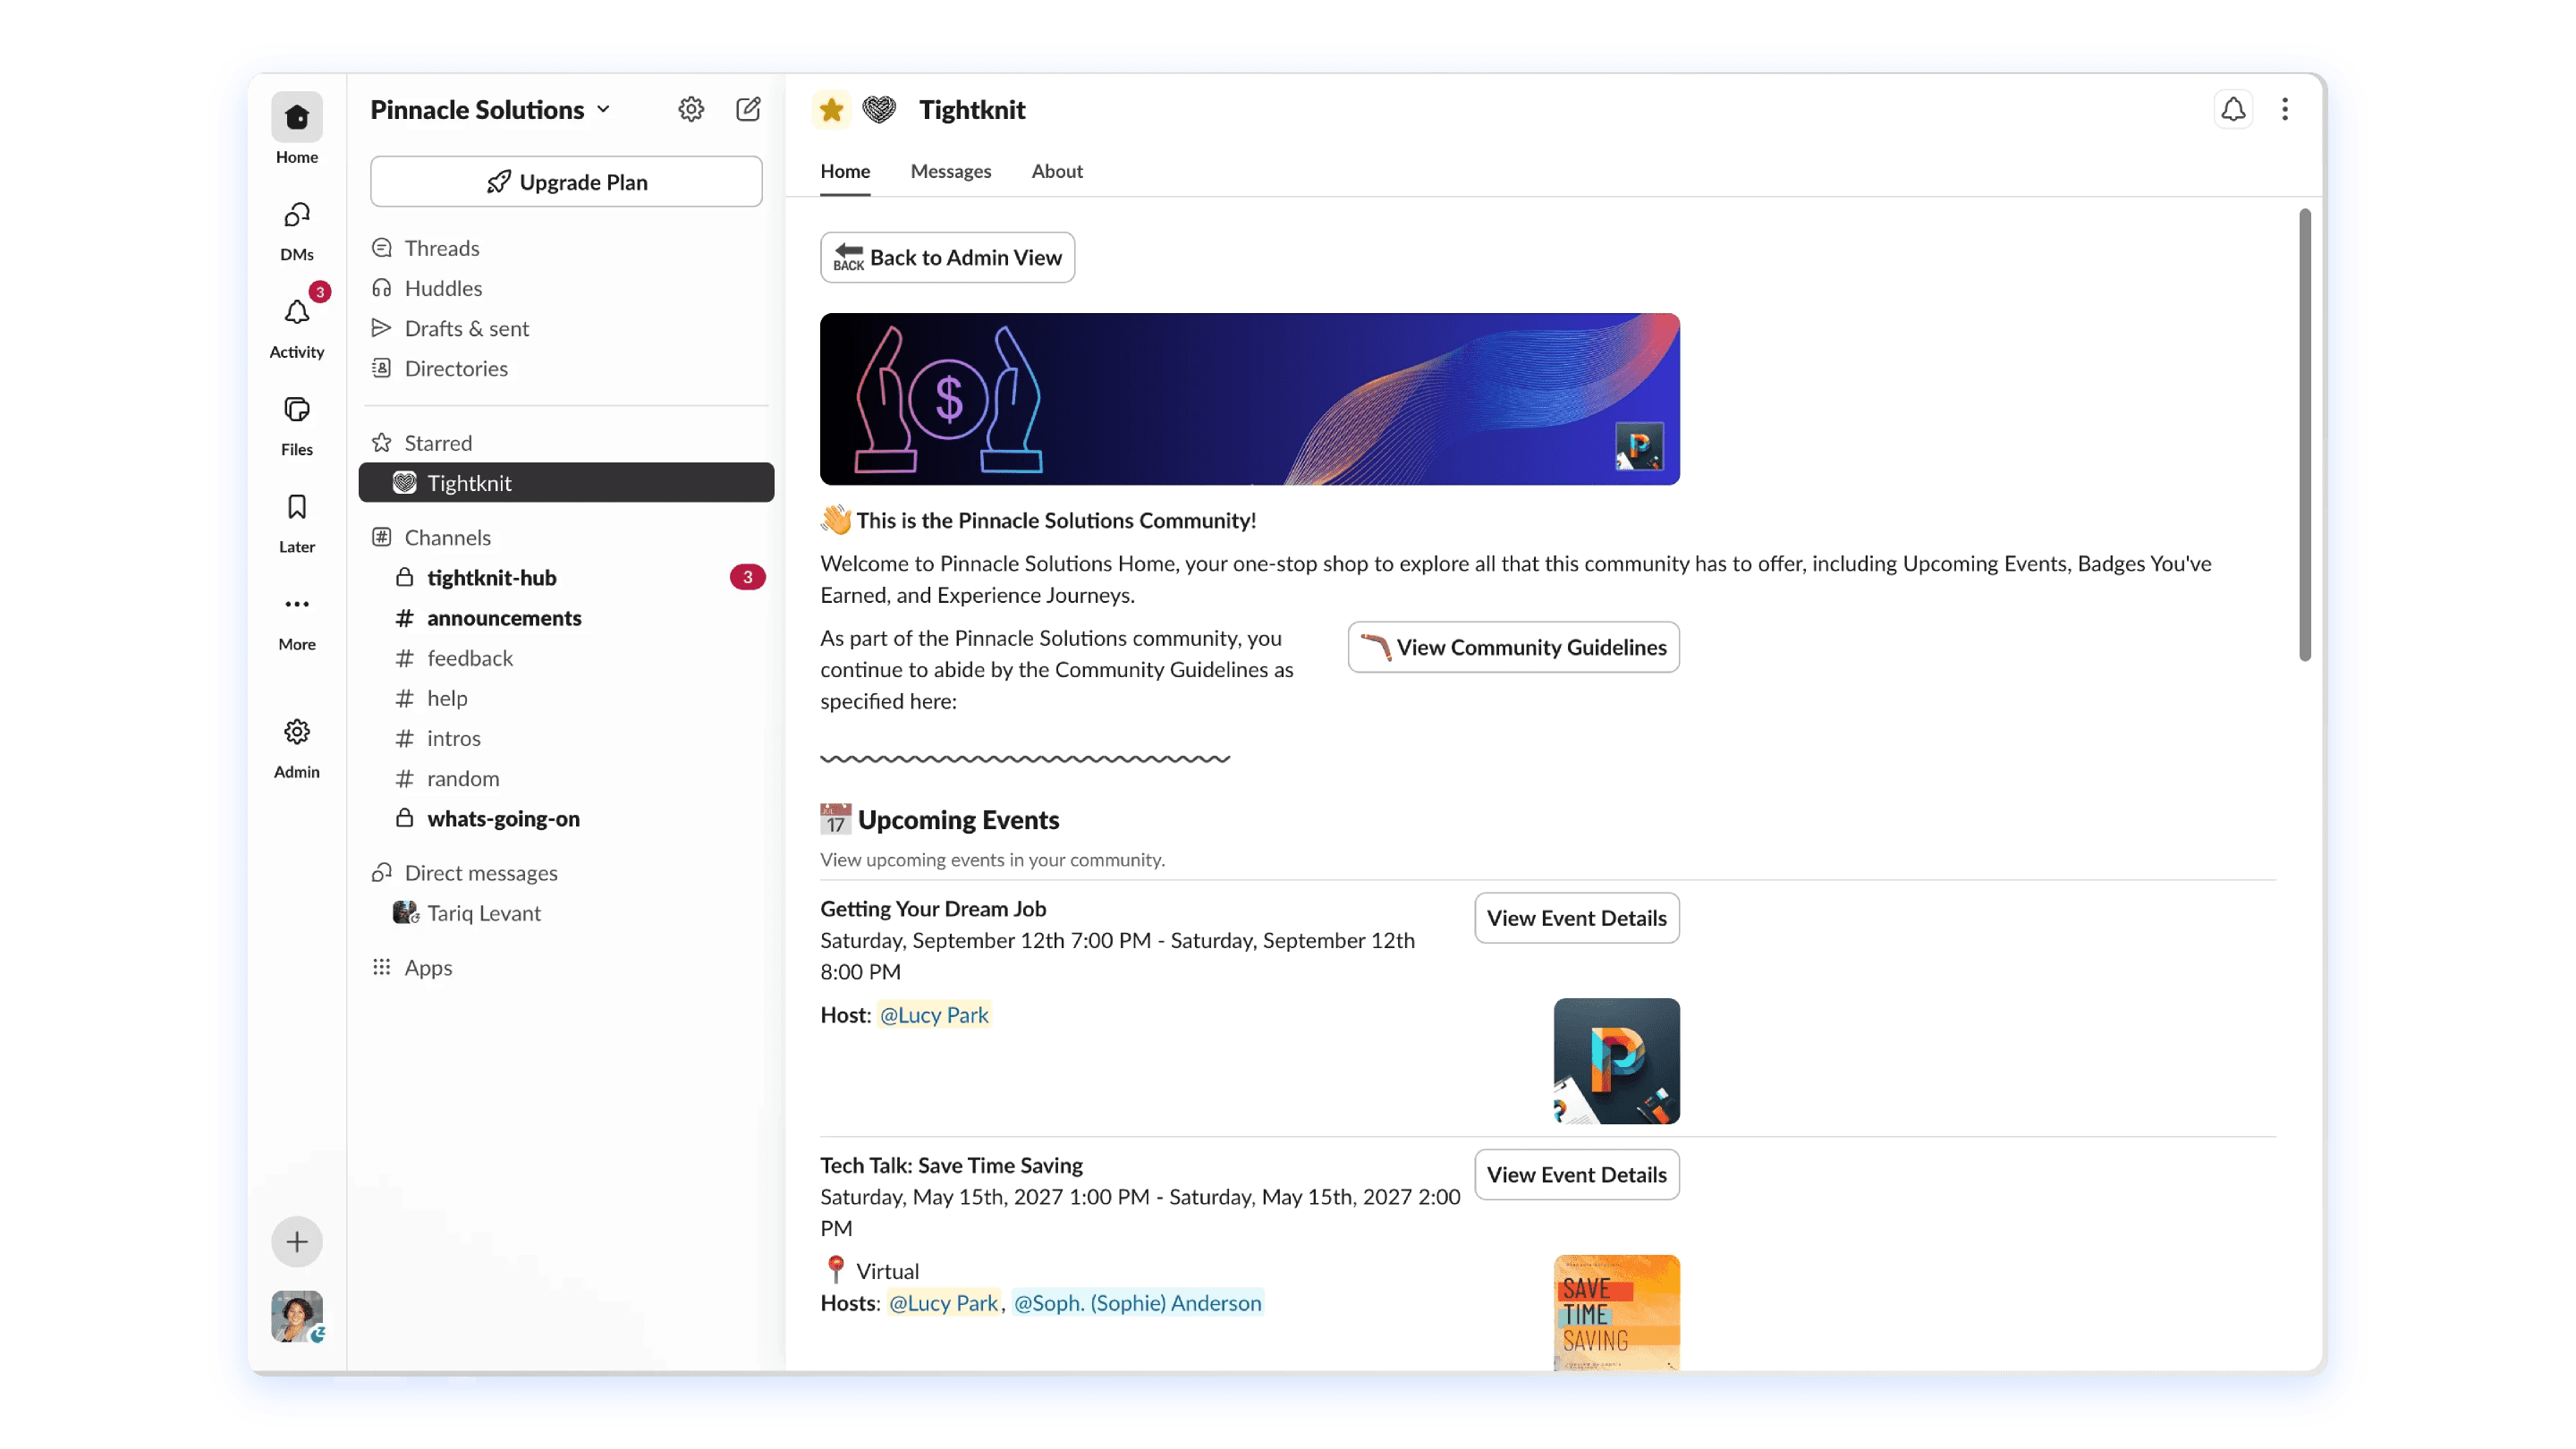Click View Community Guidelines button
This screenshot has width=2576, height=1449.
click(x=1513, y=647)
